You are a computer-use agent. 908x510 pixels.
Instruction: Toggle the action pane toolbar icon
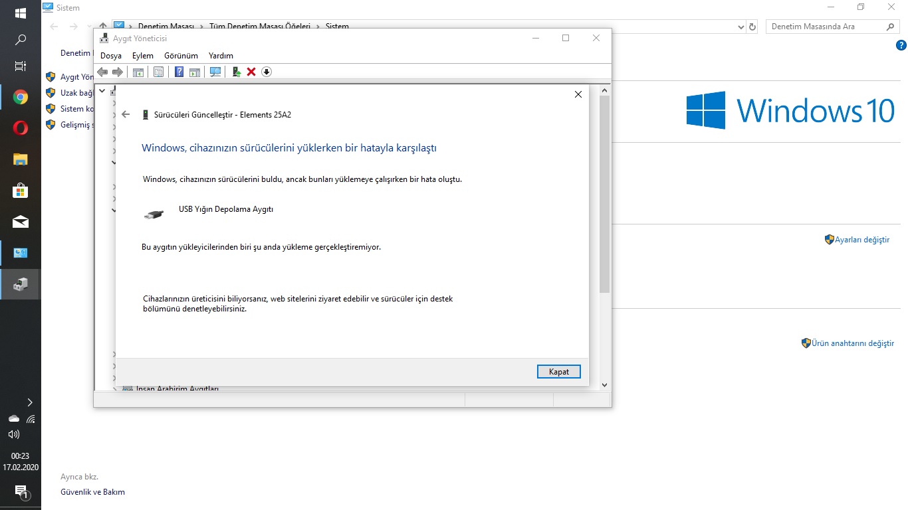click(195, 72)
